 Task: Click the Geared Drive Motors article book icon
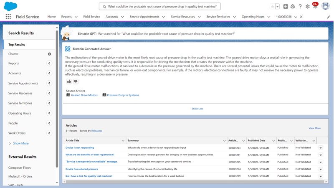[x=68, y=95]
